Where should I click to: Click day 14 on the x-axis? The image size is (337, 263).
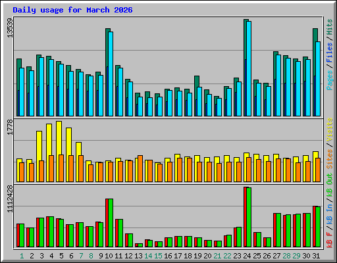[x=148, y=256]
